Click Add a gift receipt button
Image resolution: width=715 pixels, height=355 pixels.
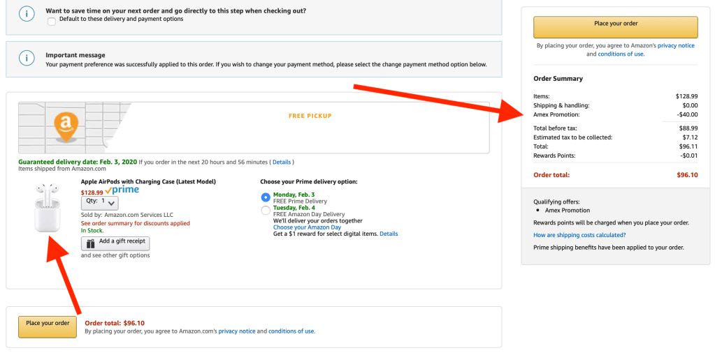[115, 243]
